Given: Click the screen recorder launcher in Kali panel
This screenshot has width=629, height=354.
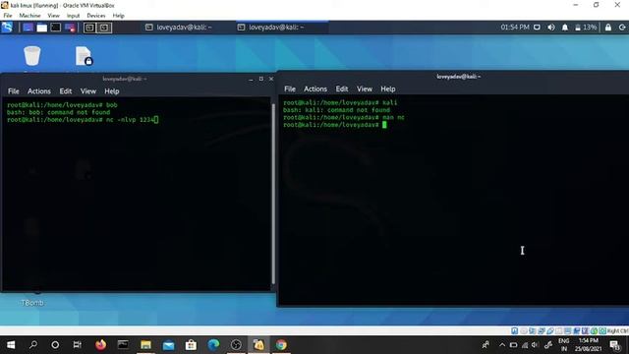Looking at the screenshot, I should pyautogui.click(x=70, y=28).
